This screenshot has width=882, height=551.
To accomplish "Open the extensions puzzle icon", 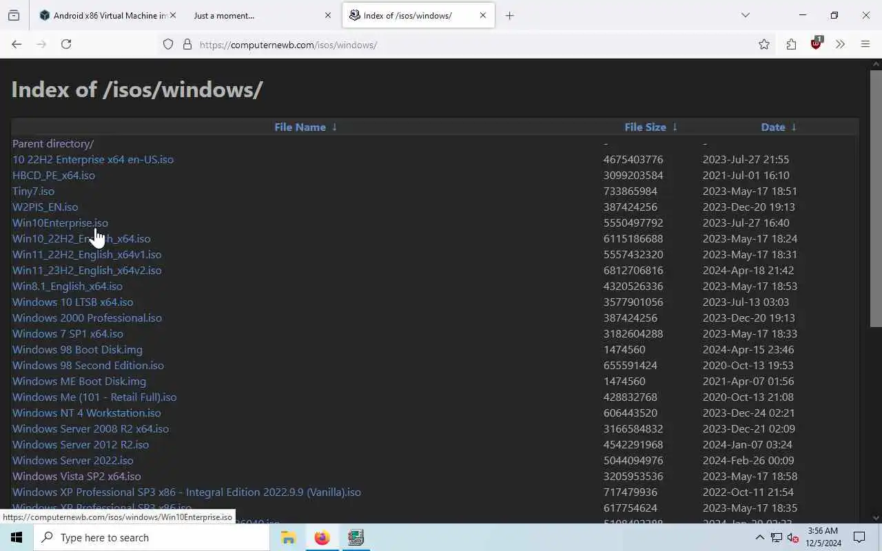I will click(x=791, y=45).
